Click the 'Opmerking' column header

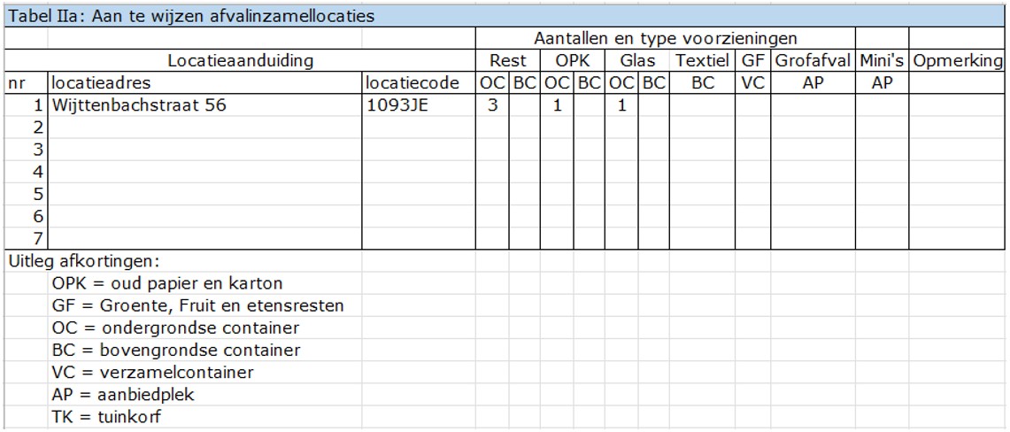click(957, 61)
